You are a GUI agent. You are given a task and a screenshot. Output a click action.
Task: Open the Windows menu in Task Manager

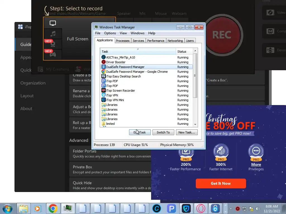(x=137, y=33)
